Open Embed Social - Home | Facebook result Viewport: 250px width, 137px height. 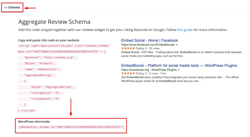click(x=150, y=41)
